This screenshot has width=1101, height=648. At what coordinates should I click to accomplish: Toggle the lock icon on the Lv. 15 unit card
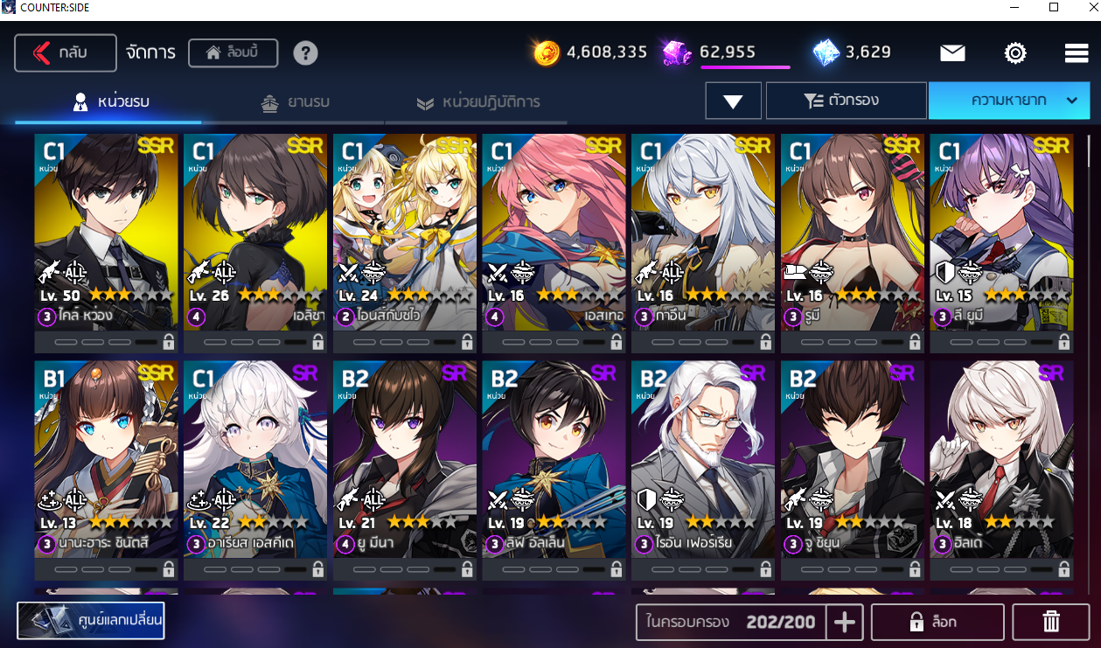tap(1064, 342)
